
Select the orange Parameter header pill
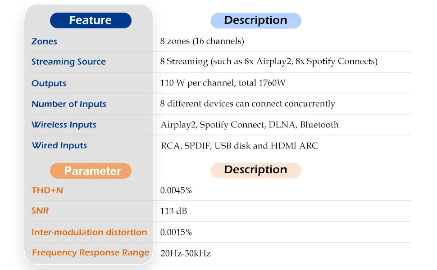(x=91, y=171)
